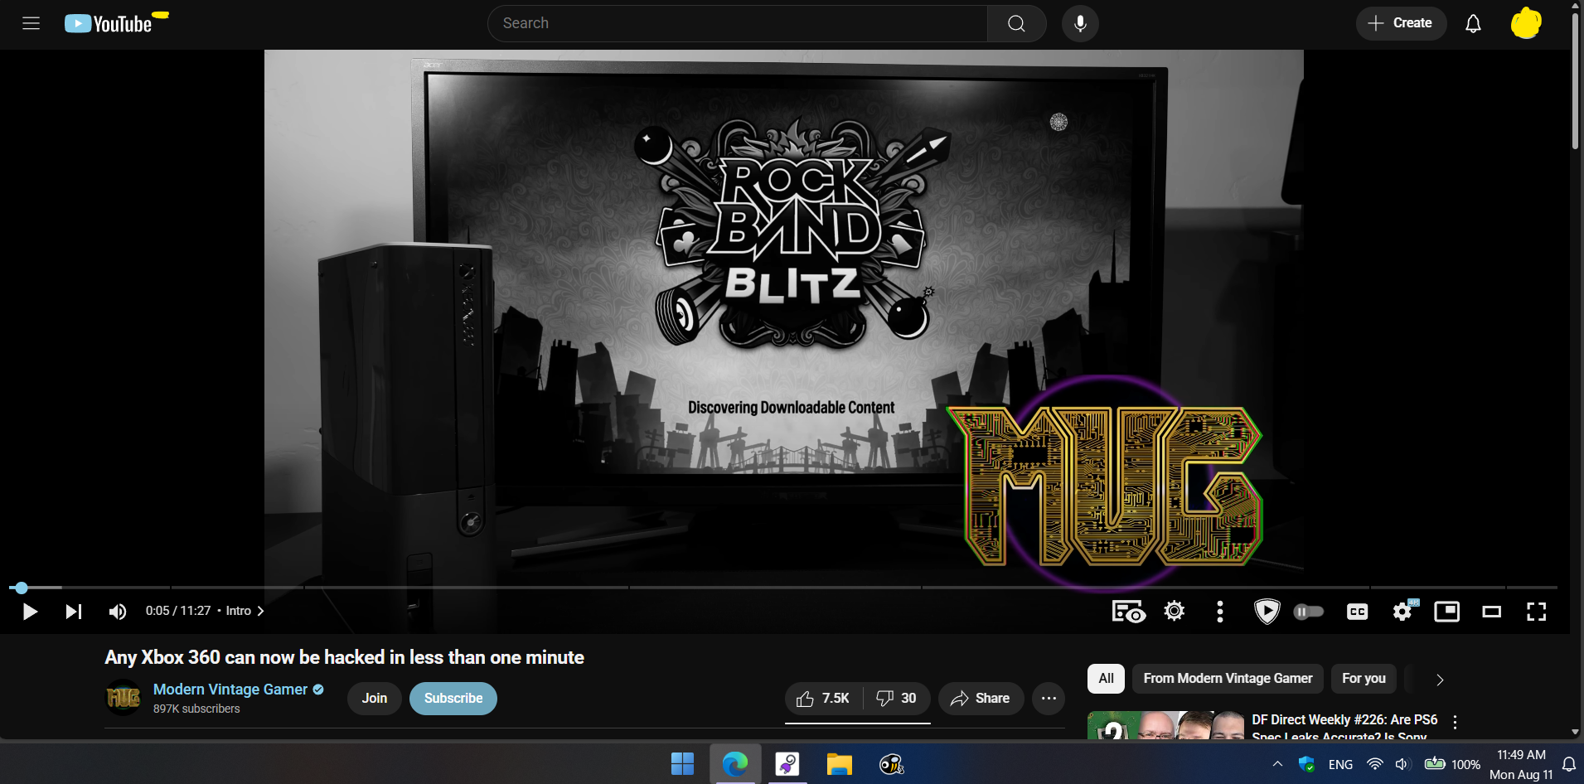Open Windows notification center bell

pyautogui.click(x=1569, y=764)
